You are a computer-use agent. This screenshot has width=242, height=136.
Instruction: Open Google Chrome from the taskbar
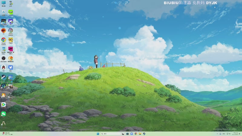point(136,134)
